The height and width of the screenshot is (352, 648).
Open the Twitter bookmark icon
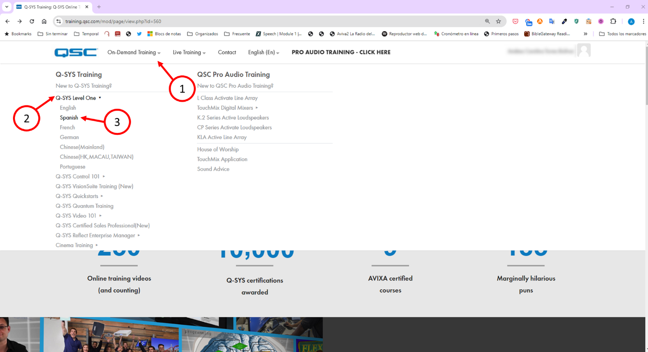pos(139,34)
